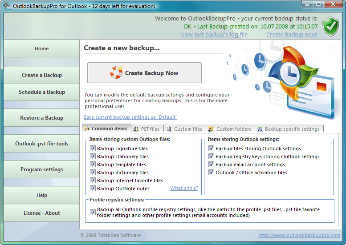Switch to Custom files tab

[185, 129]
